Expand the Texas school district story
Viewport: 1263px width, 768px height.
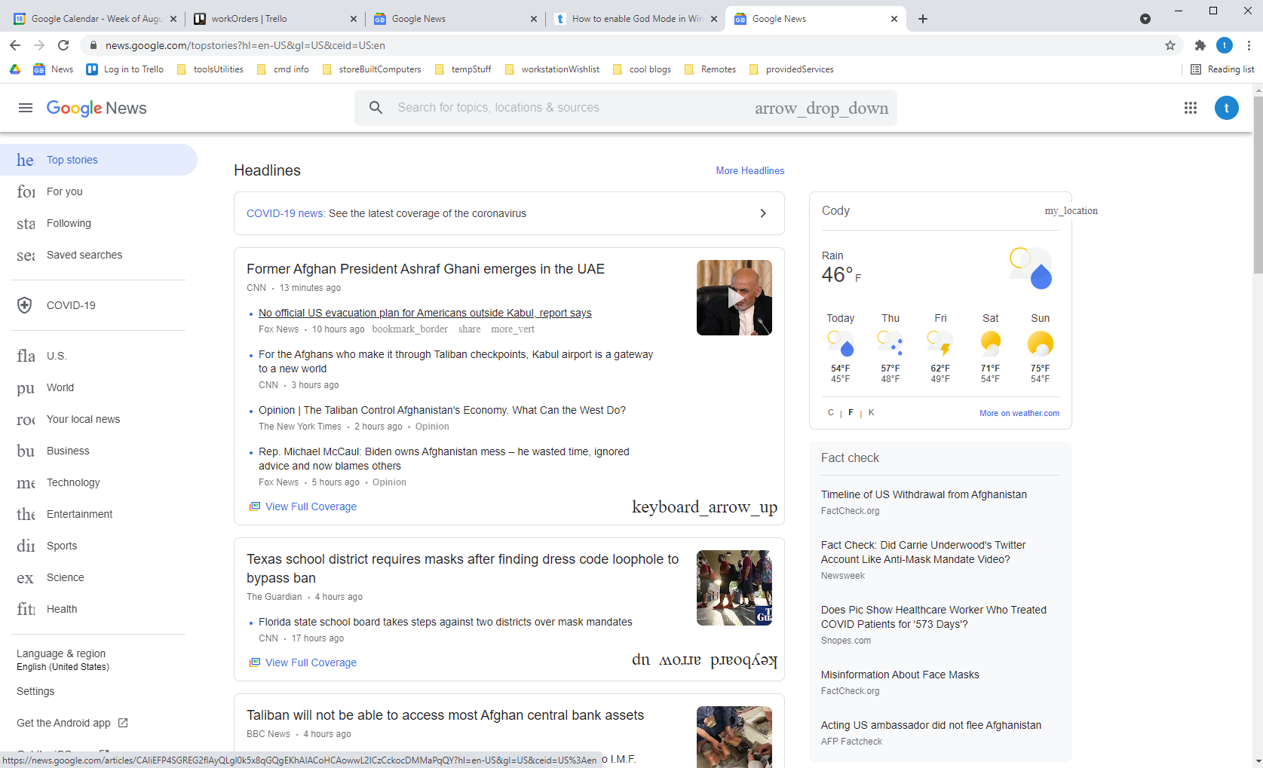coord(704,660)
